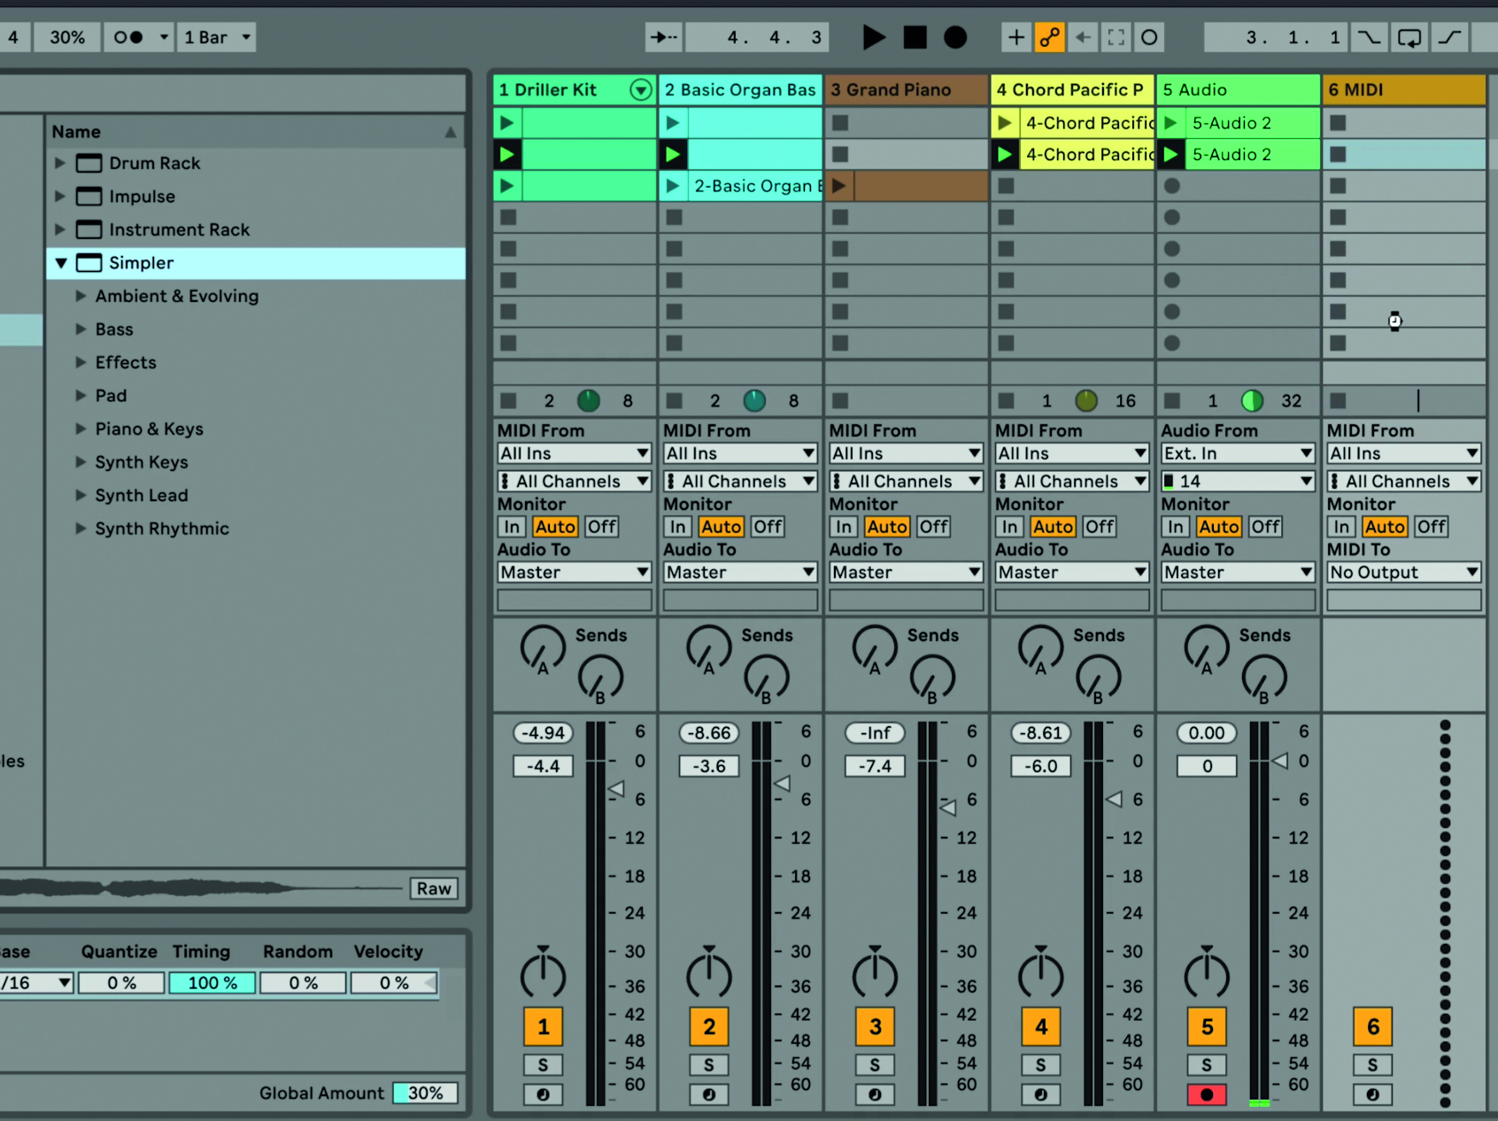Click the unfold arrow on Driller Kit header
Viewport: 1498px width, 1121px height.
(x=640, y=89)
